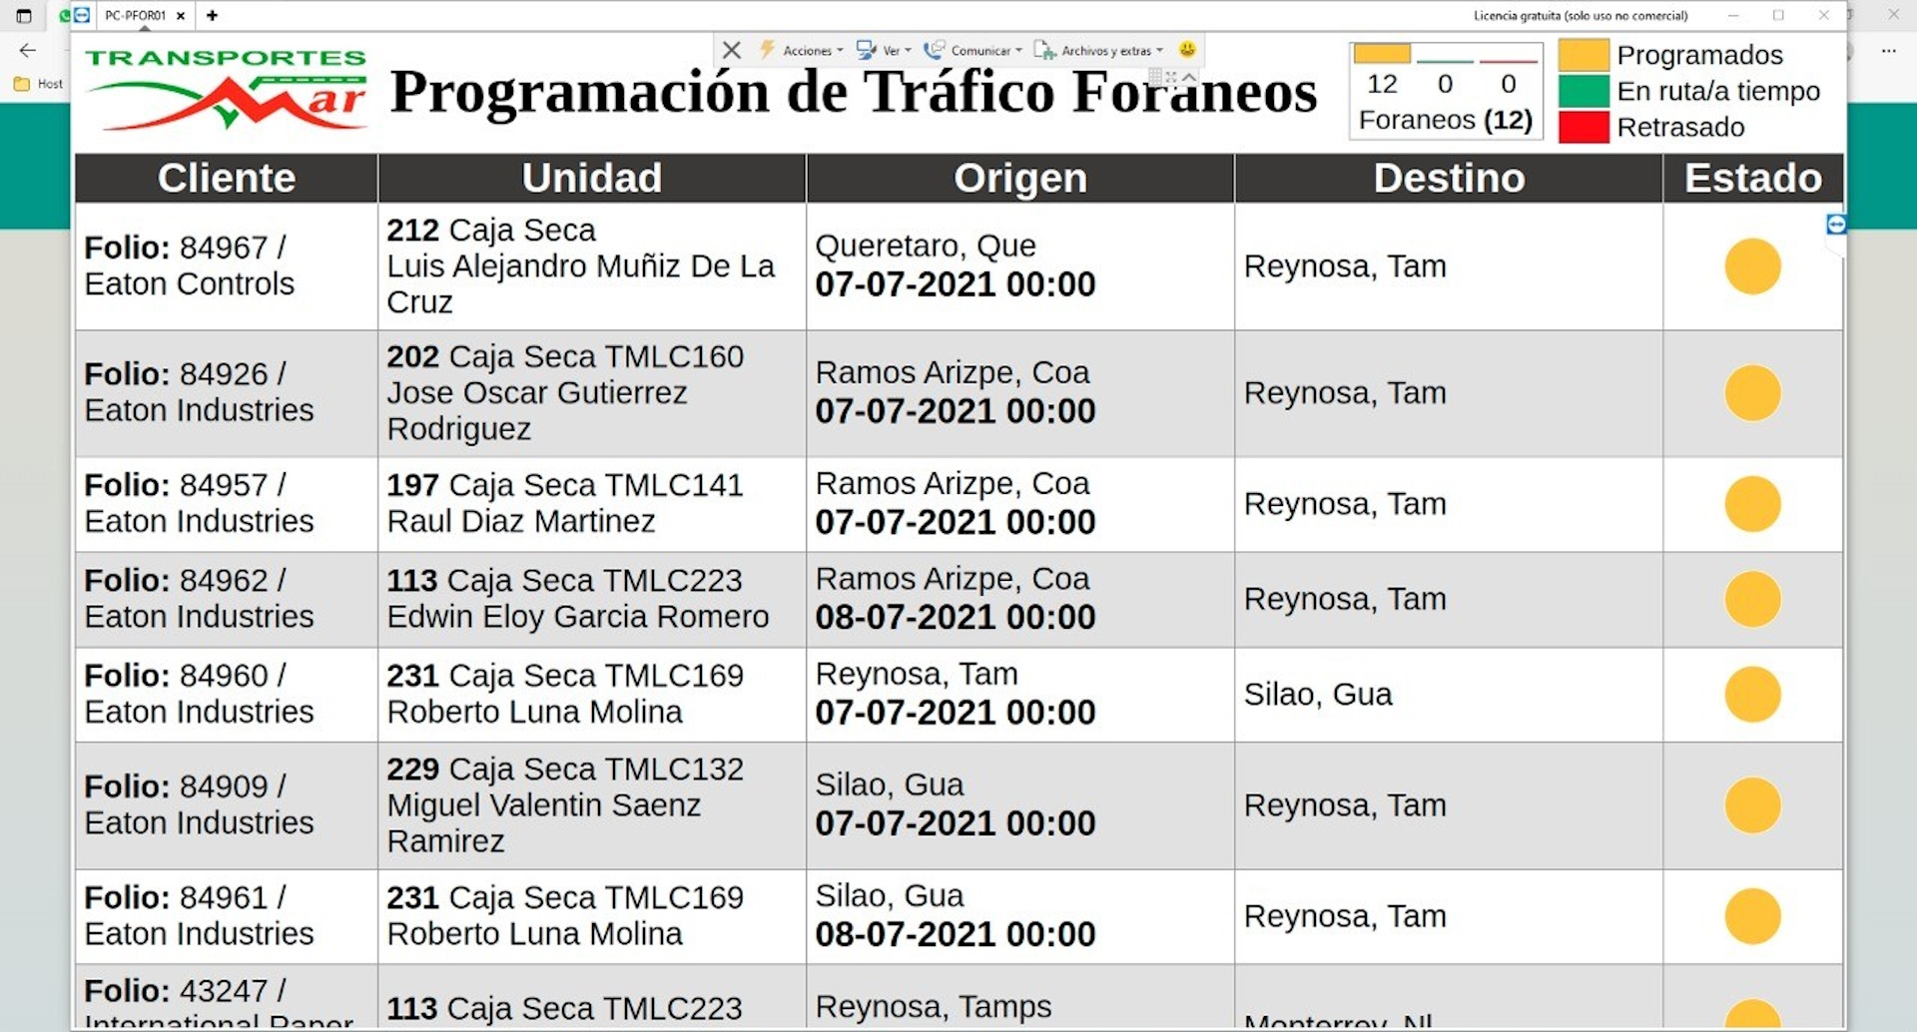Click the Unidad column header
Image resolution: width=1917 pixels, height=1032 pixels.
pyautogui.click(x=592, y=178)
